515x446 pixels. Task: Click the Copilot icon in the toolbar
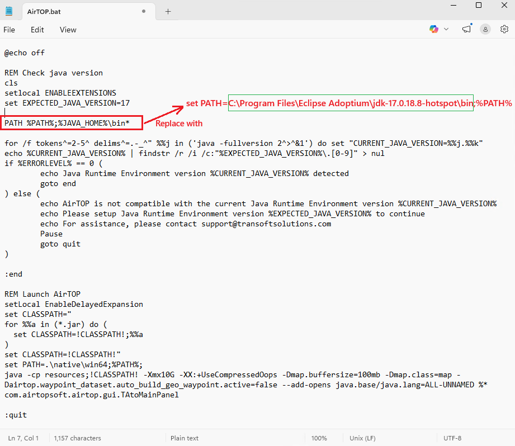tap(434, 29)
